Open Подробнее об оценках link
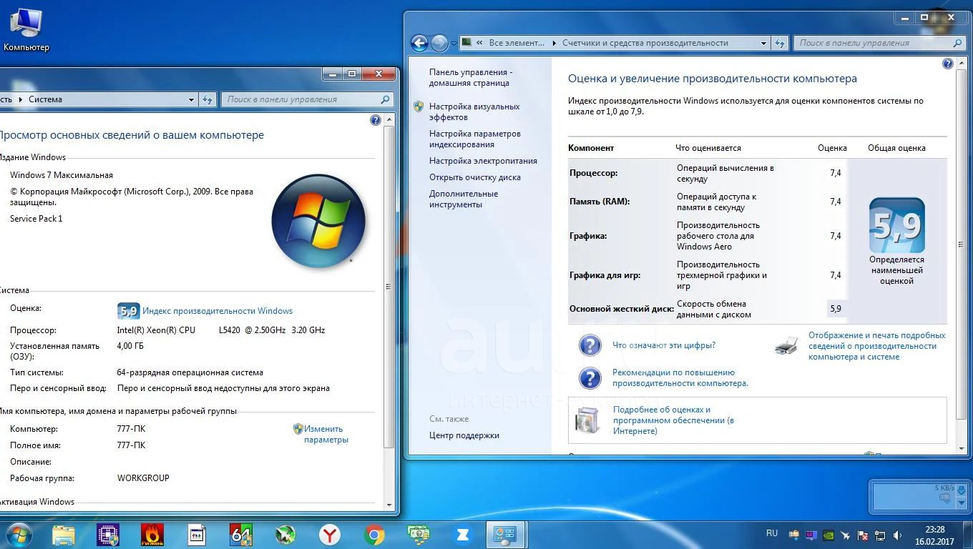 [673, 420]
